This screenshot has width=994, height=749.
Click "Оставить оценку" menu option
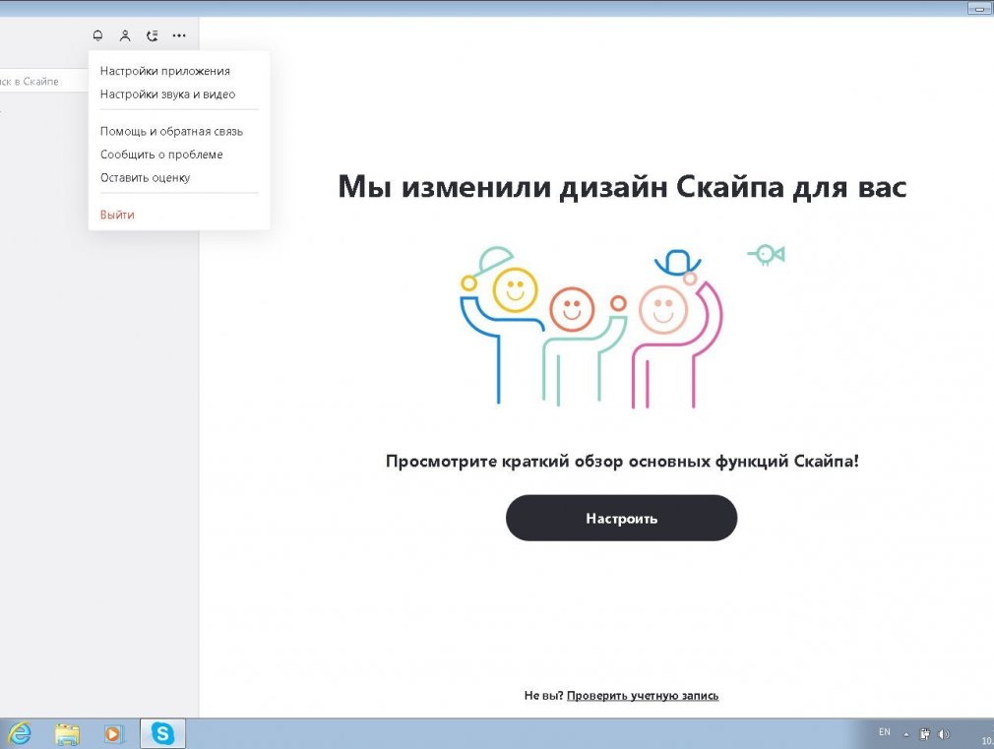[x=145, y=178]
